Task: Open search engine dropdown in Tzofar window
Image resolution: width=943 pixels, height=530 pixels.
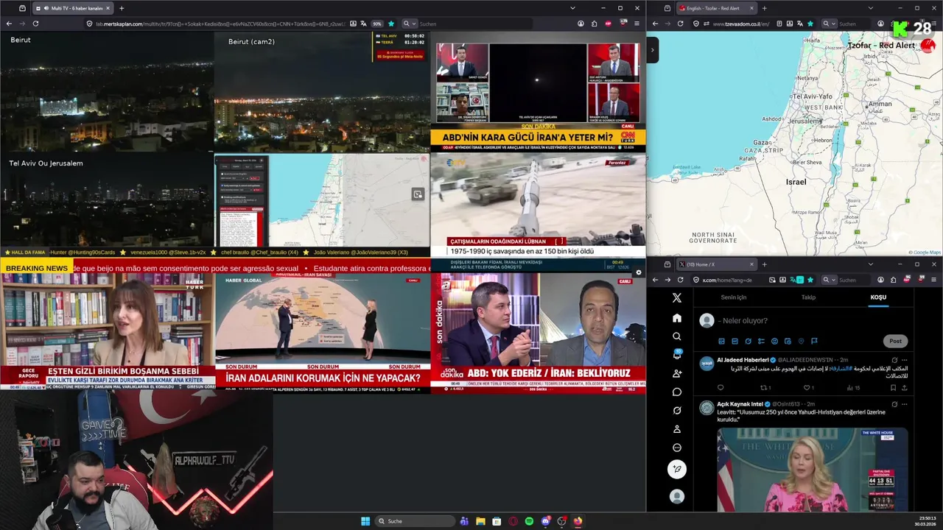Action: pos(828,24)
